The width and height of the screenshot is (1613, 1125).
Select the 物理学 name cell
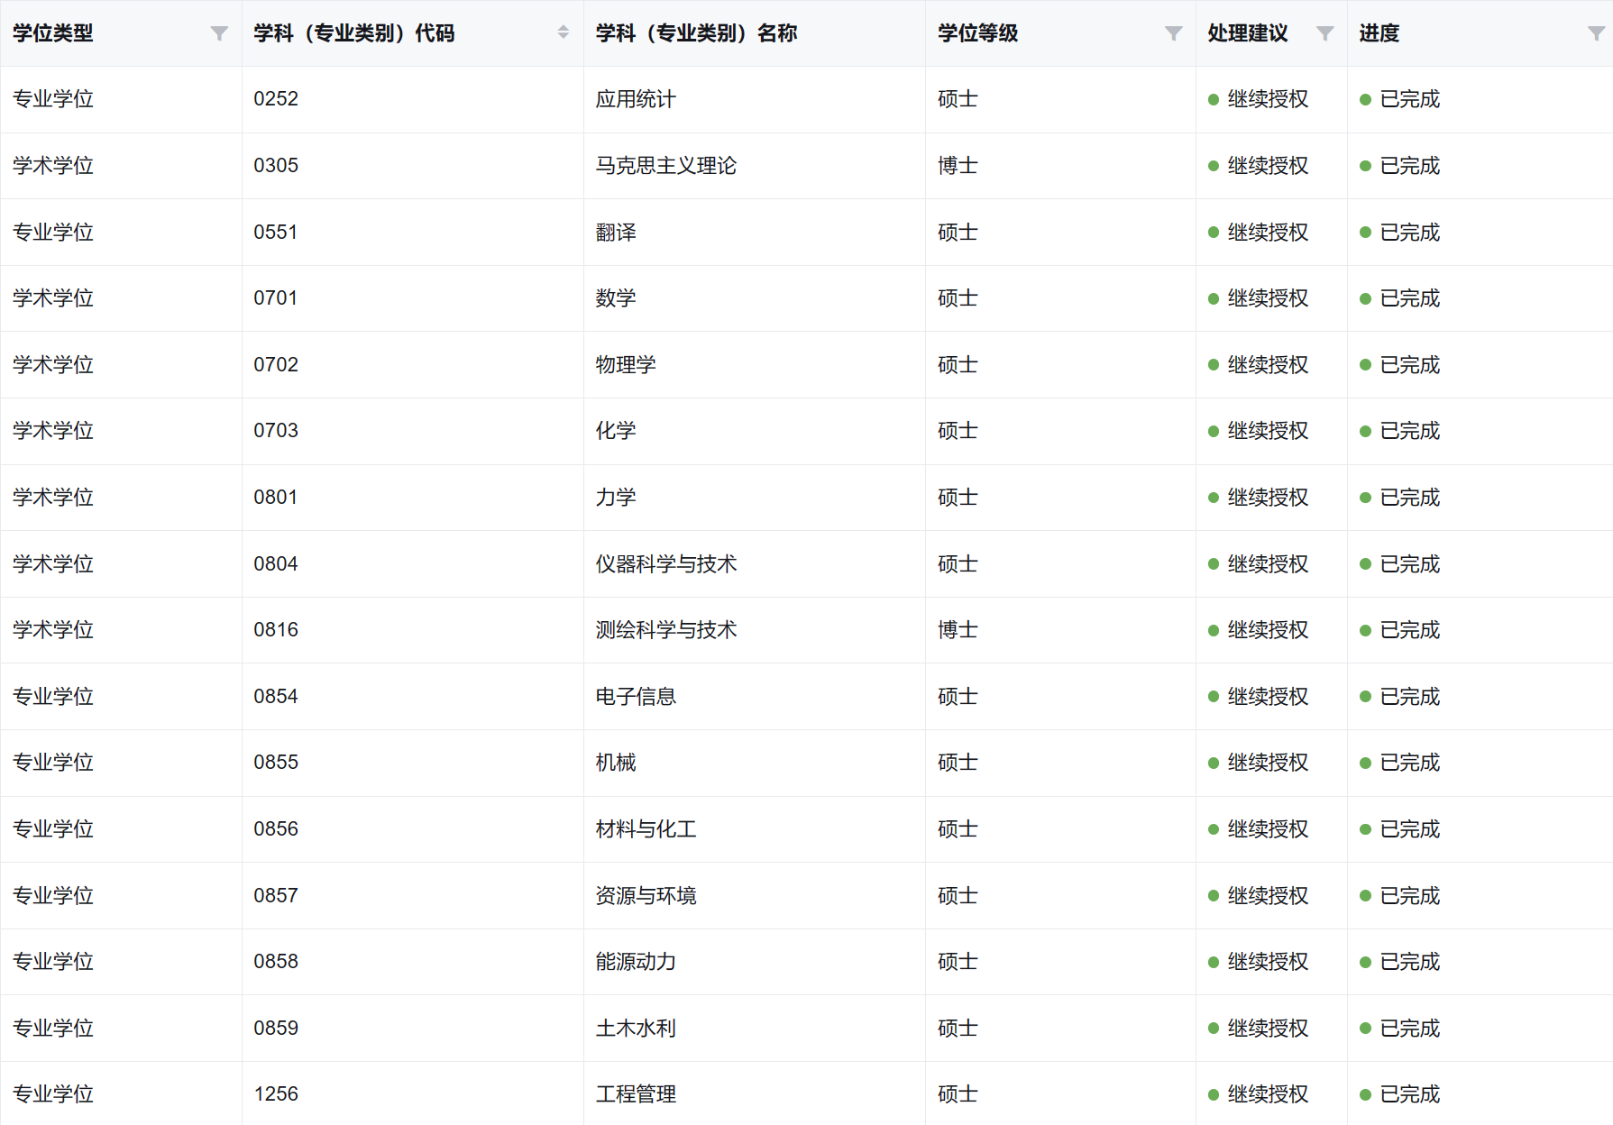(x=625, y=364)
